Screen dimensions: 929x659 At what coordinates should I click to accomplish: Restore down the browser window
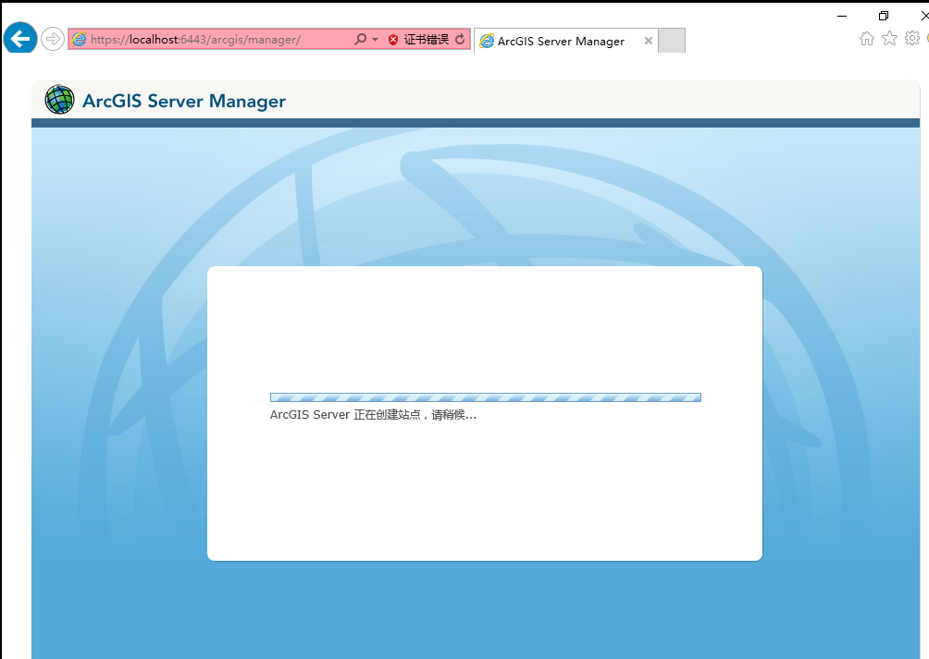point(884,16)
